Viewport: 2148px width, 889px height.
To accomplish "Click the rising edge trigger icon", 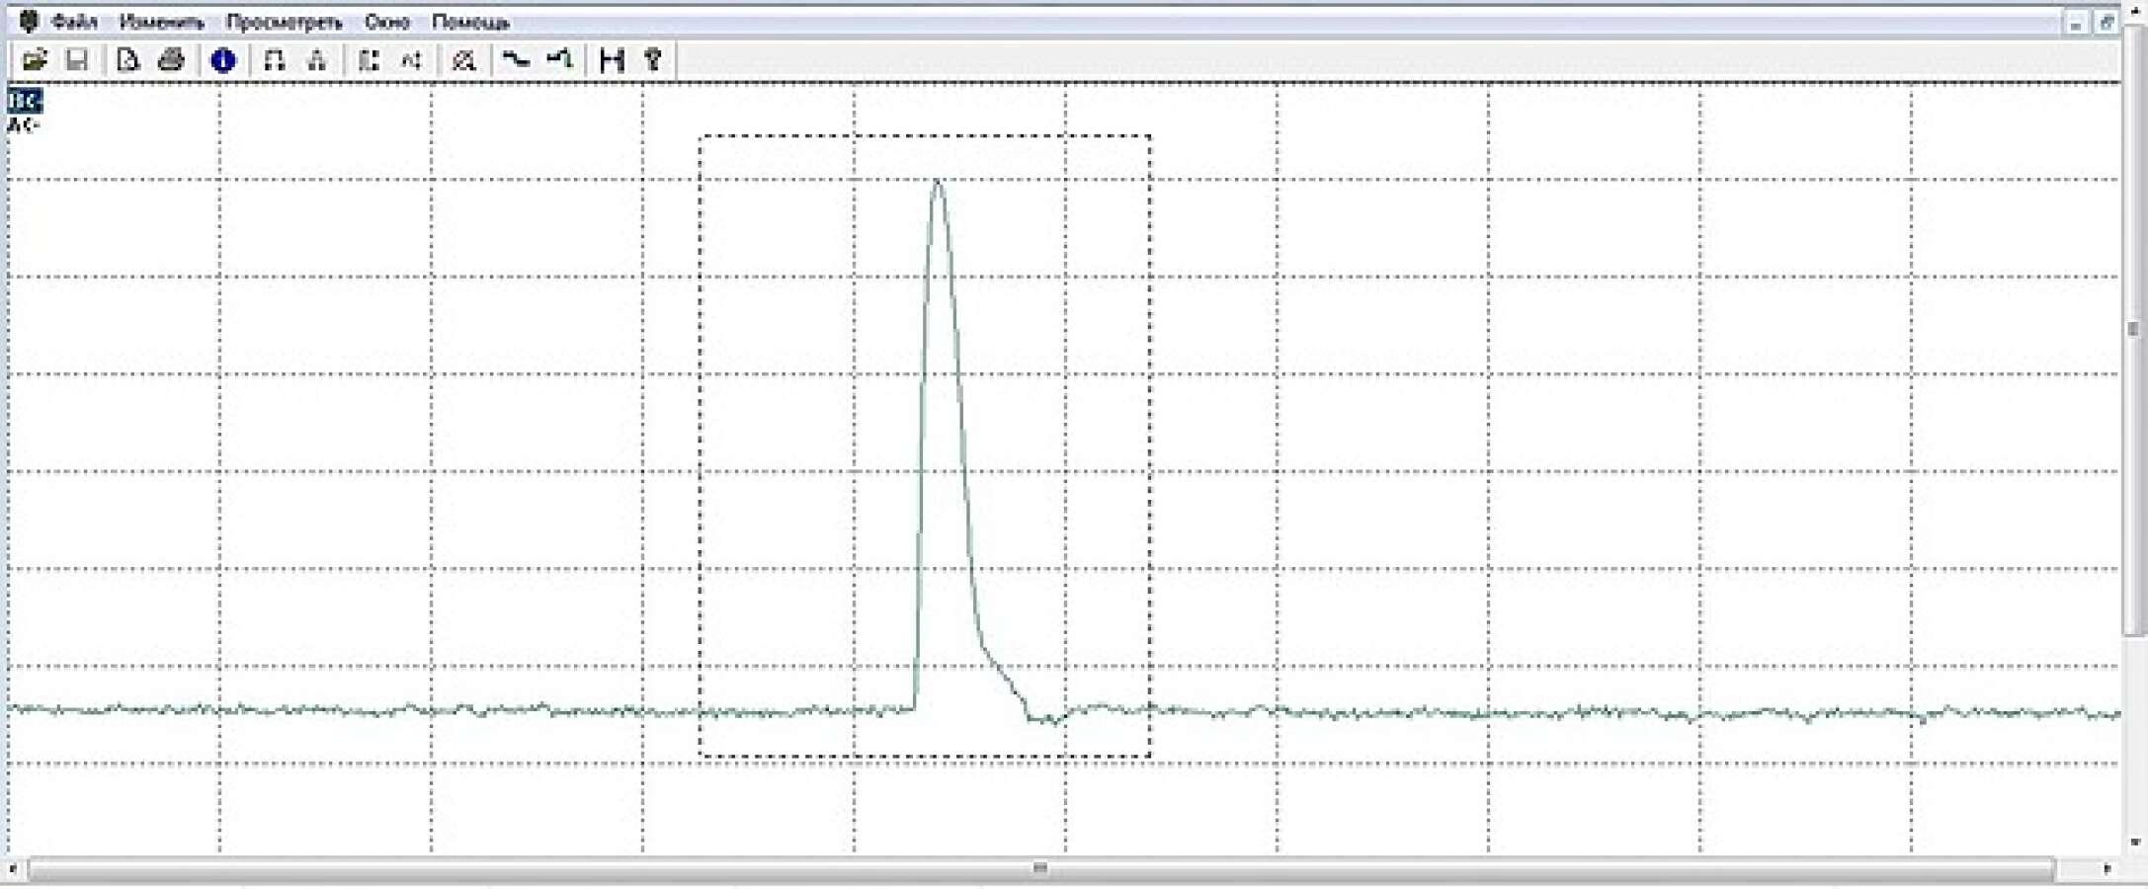I will pos(560,60).
